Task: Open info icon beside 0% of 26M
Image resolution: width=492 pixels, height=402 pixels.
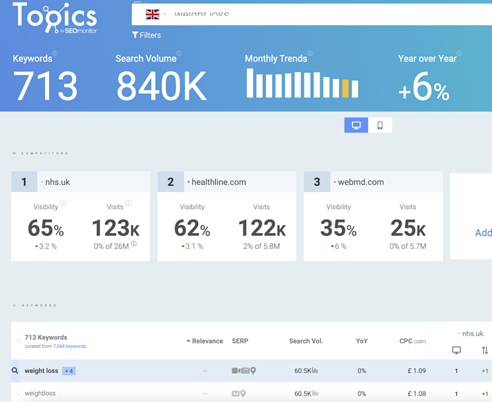Action: pos(133,244)
